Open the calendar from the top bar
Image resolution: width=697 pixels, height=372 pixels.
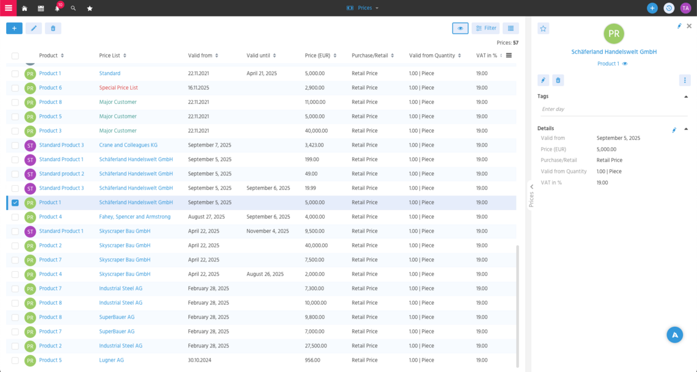[40, 8]
